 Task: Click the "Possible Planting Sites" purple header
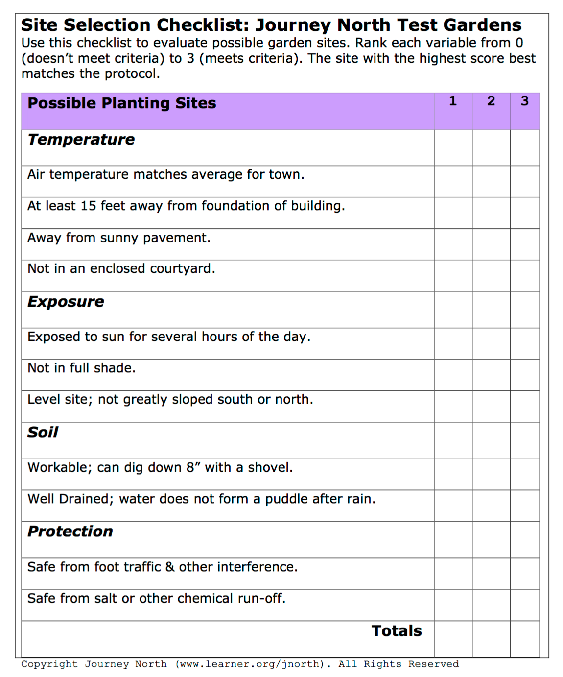pos(122,103)
